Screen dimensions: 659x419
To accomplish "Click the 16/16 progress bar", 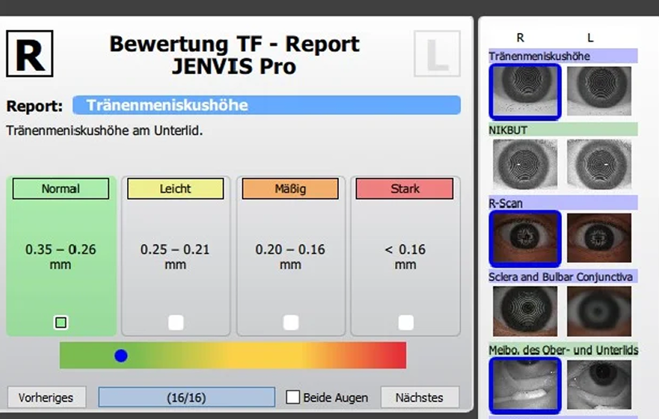I will coord(187,397).
